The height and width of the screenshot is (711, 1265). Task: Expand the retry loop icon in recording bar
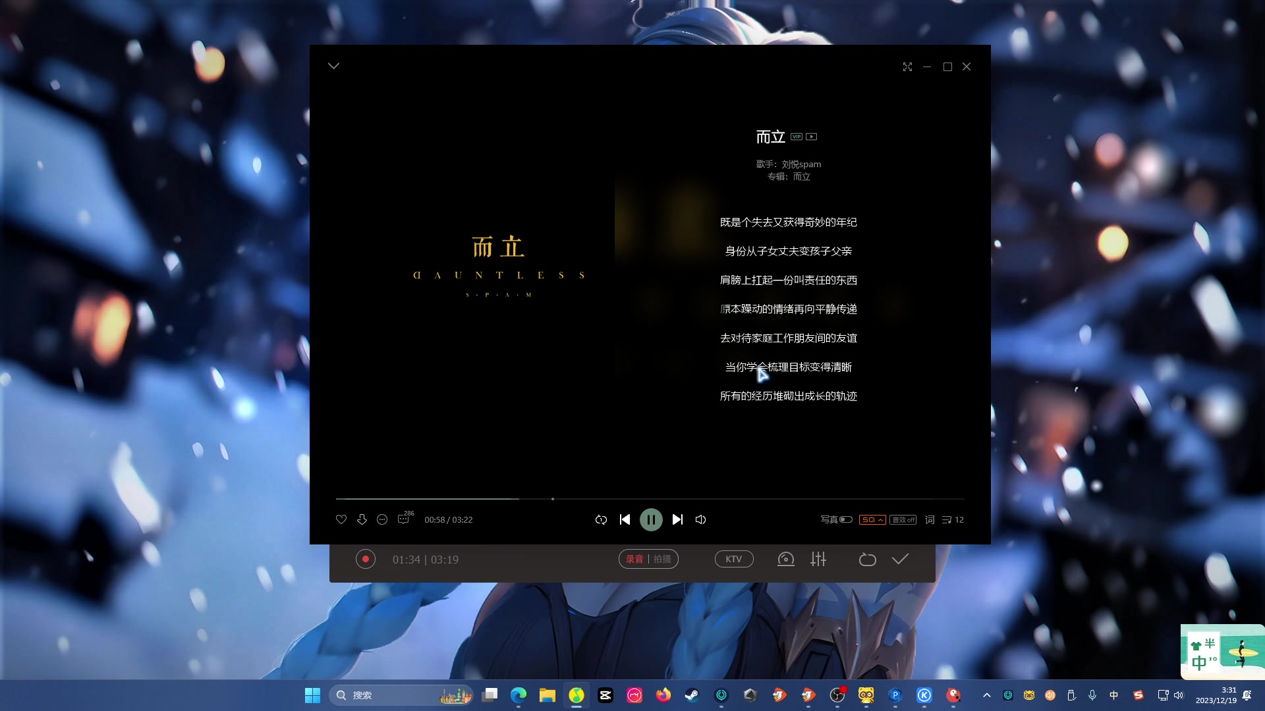pyautogui.click(x=867, y=559)
